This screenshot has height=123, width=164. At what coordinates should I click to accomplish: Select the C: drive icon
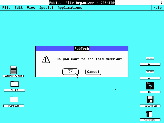point(150,72)
